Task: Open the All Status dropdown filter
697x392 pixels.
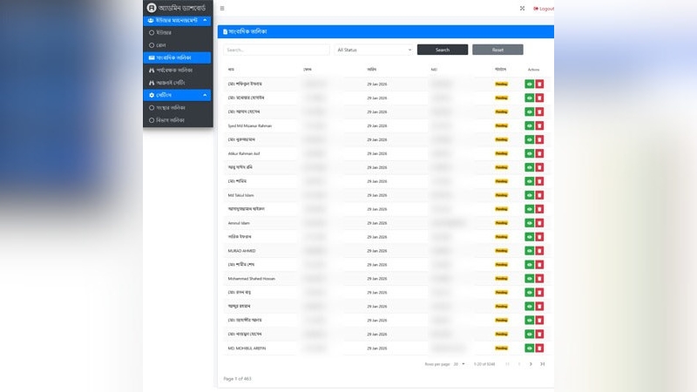Action: 374,50
